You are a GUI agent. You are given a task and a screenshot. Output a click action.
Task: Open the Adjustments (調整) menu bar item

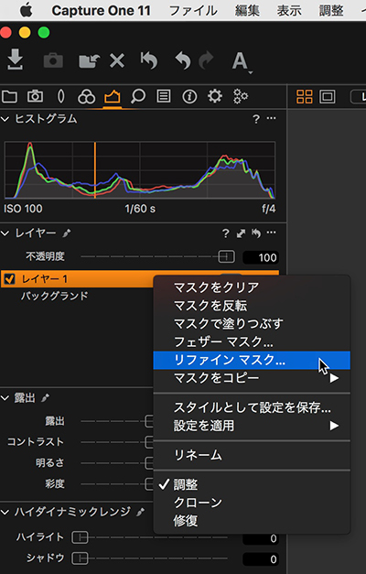click(x=331, y=10)
